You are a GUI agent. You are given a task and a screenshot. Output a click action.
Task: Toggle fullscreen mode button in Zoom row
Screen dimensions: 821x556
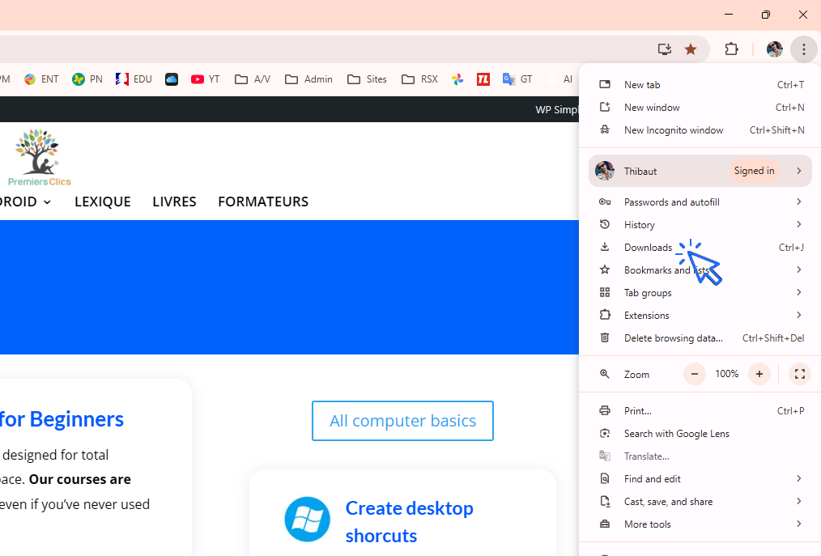(x=799, y=374)
